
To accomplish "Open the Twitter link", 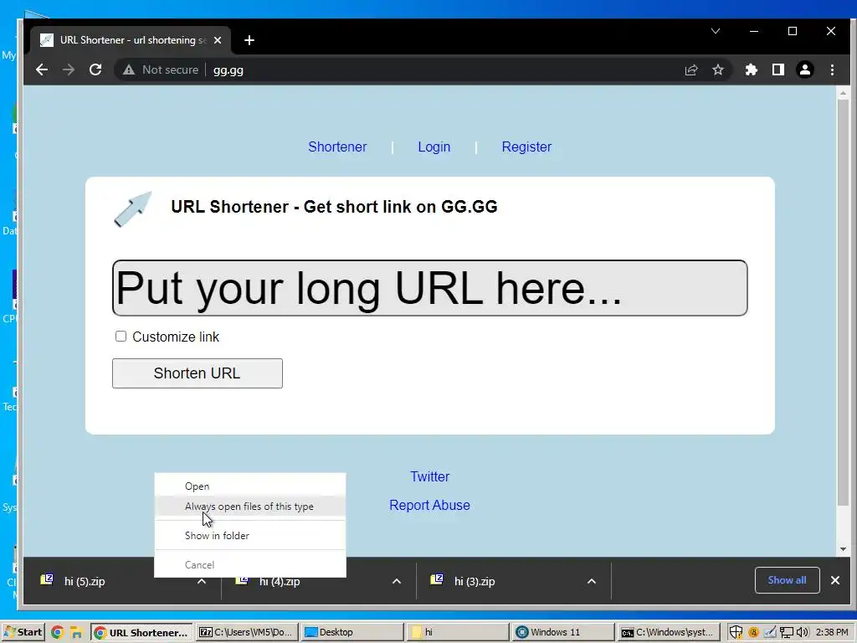I will [x=429, y=476].
